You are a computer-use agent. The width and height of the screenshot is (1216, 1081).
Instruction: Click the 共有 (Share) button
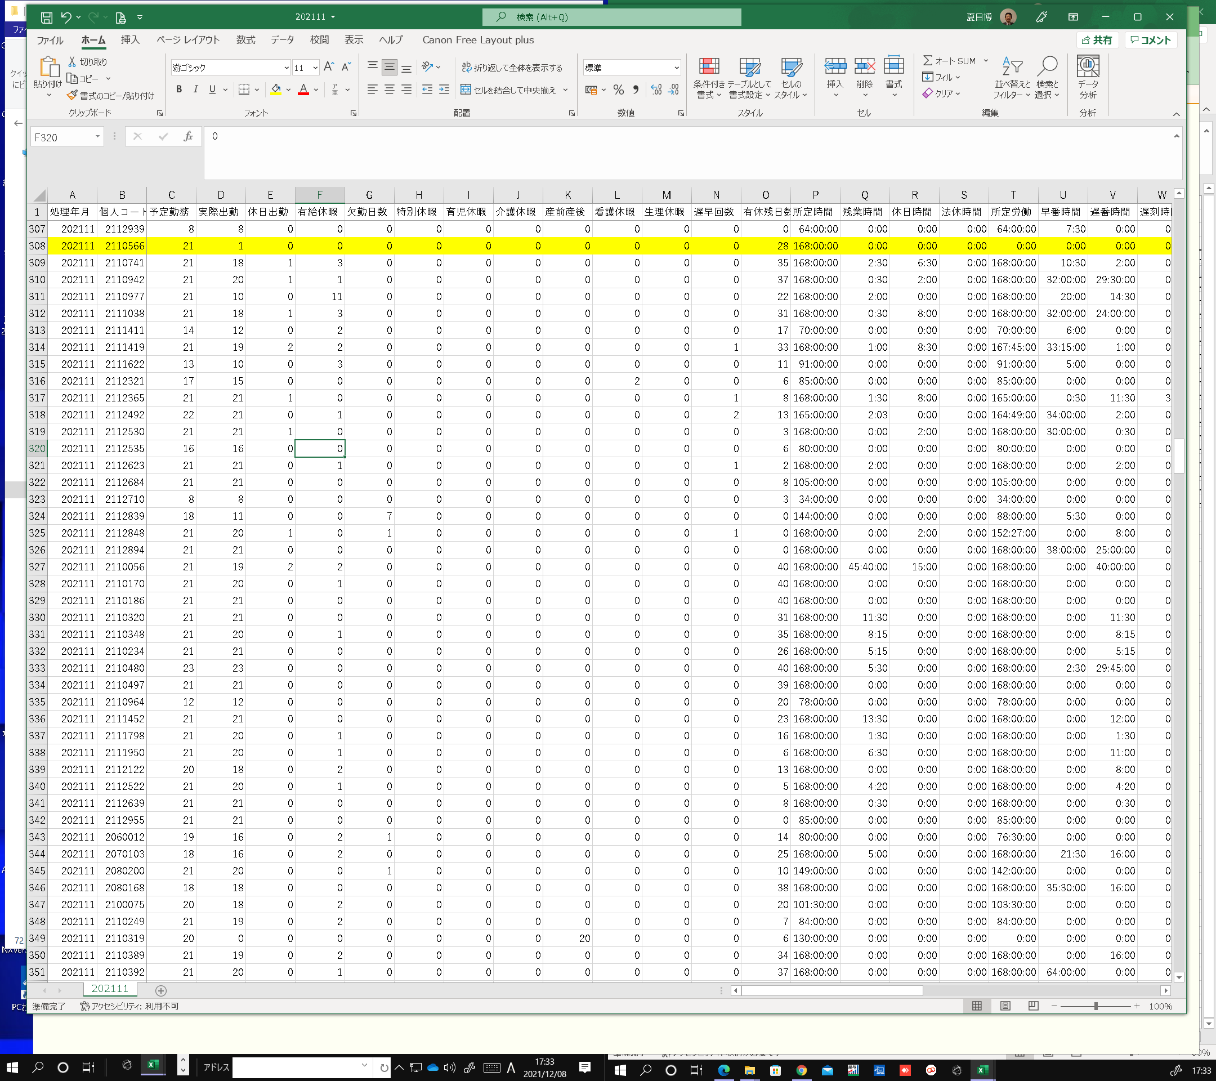1097,40
